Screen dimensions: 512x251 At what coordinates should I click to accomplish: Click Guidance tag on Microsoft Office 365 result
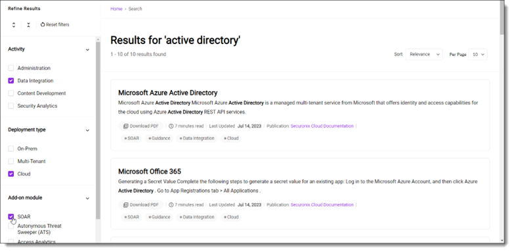(160, 217)
